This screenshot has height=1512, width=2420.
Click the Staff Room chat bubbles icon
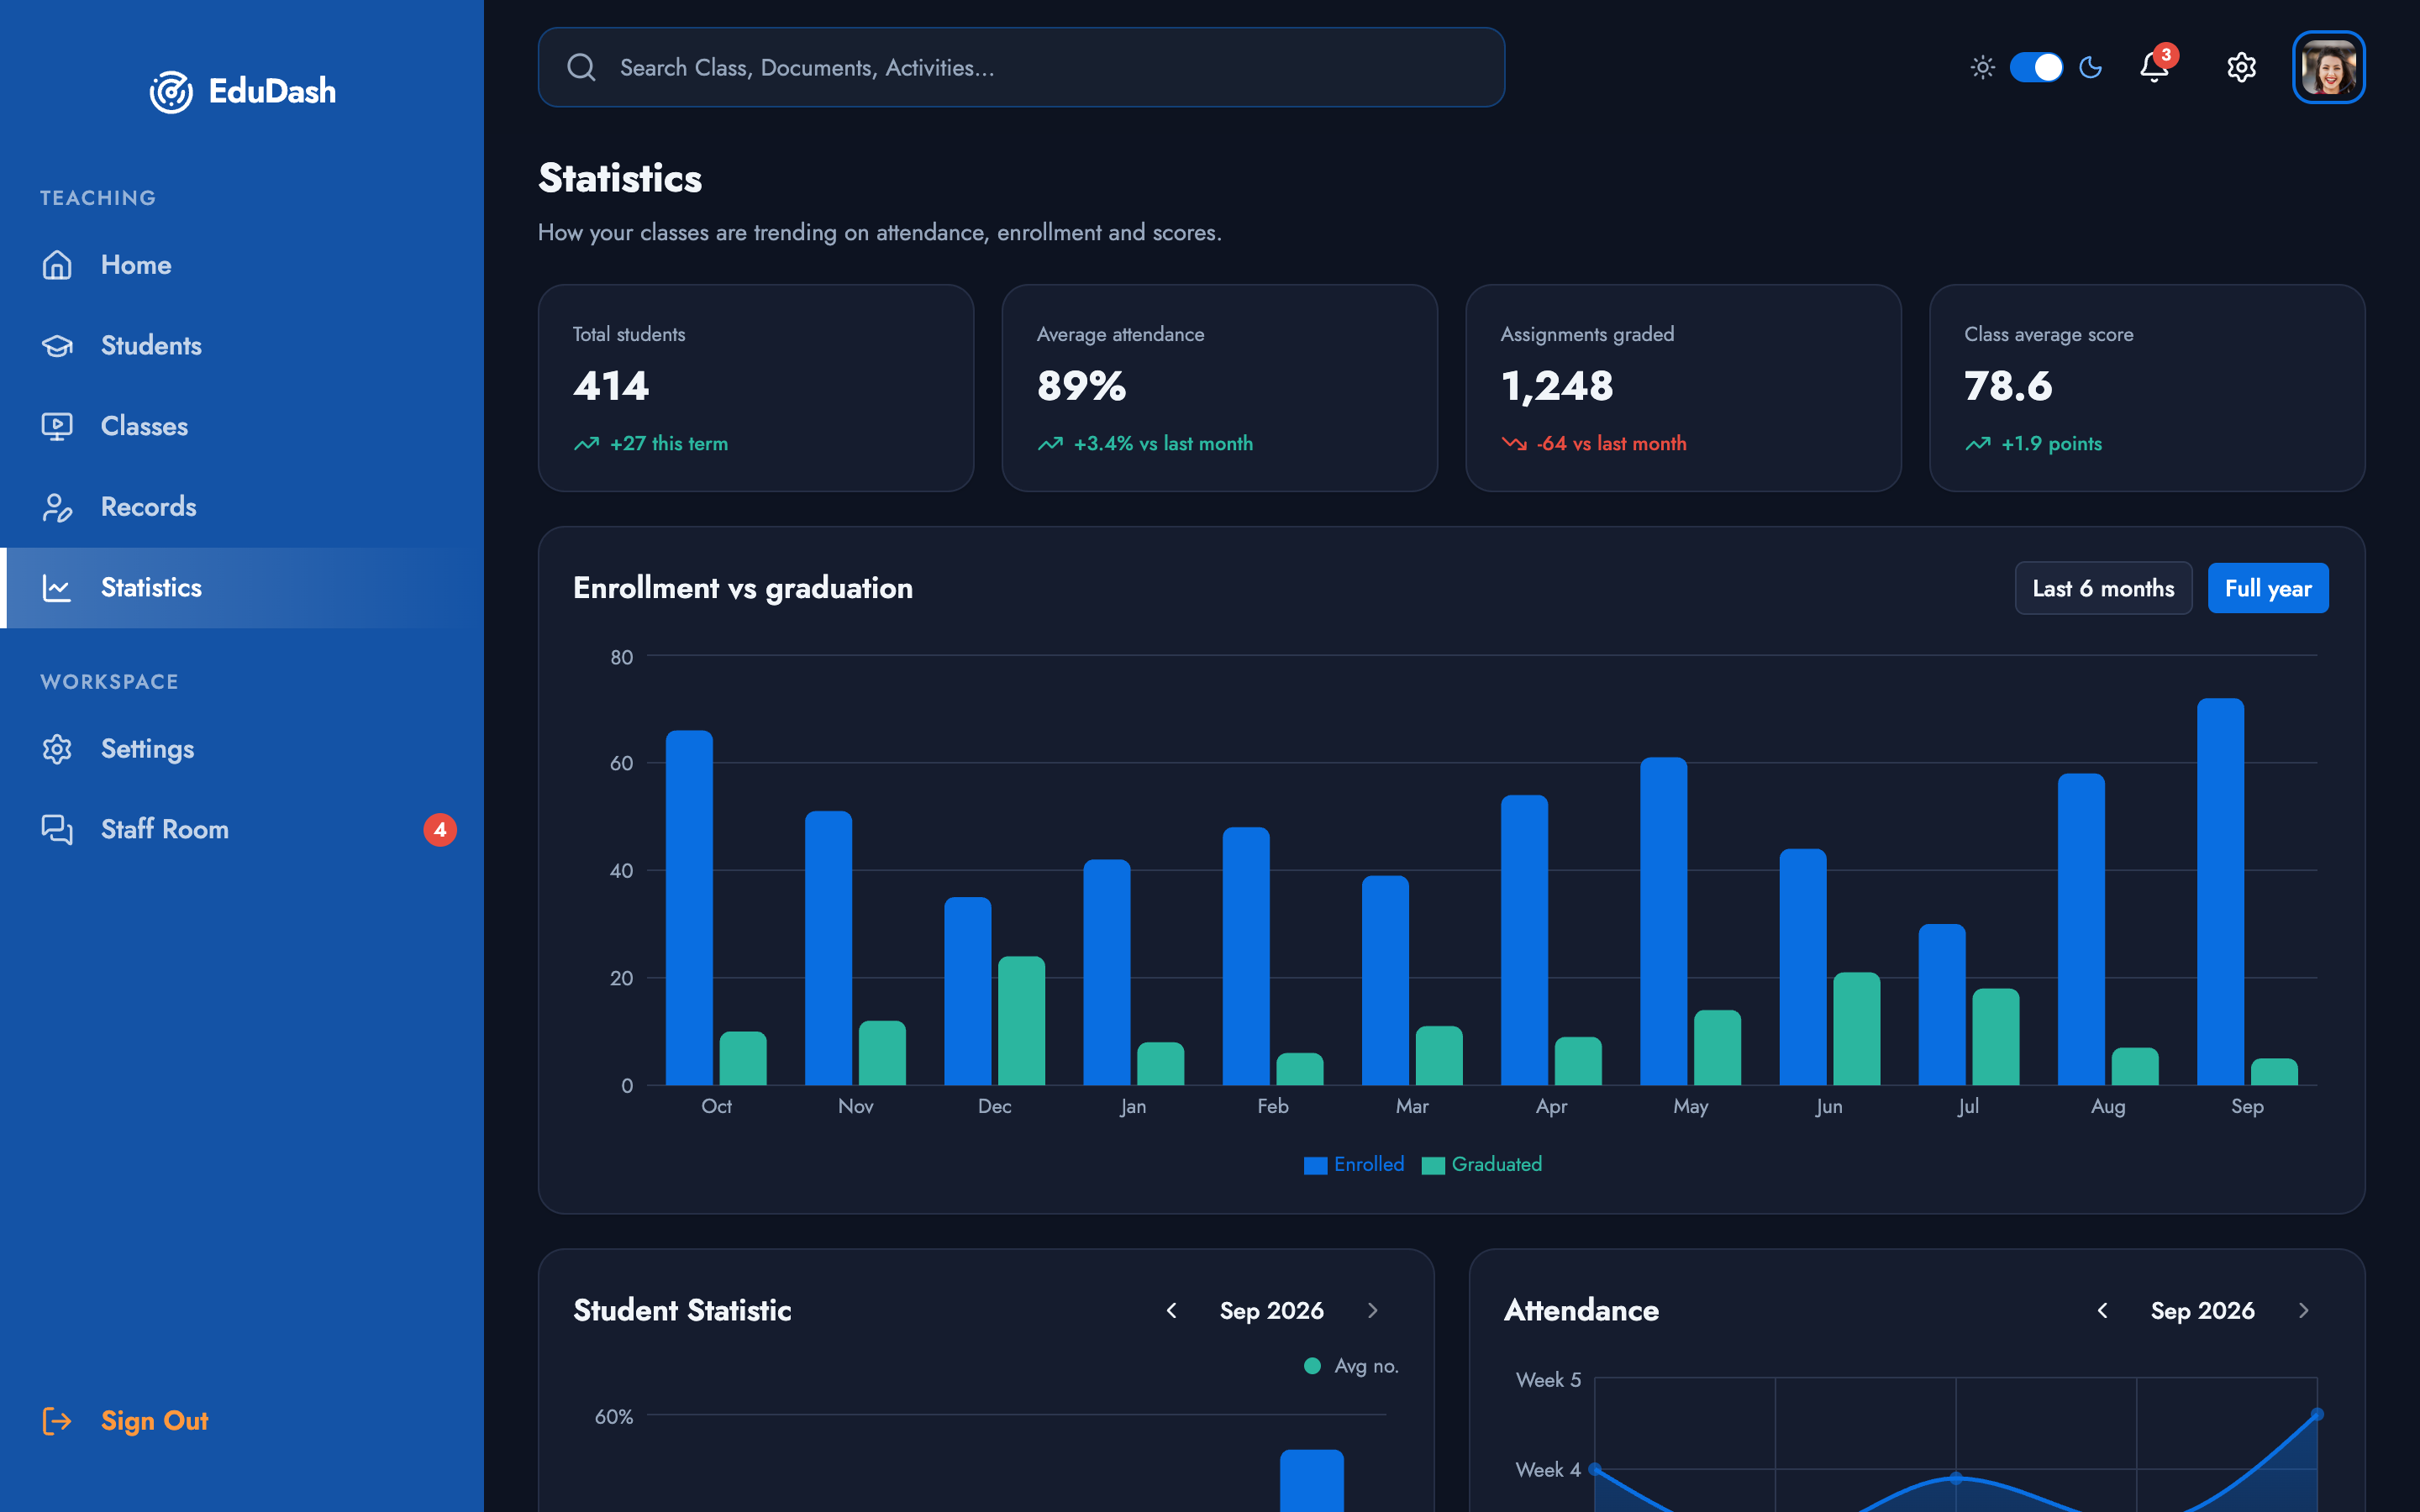click(57, 830)
